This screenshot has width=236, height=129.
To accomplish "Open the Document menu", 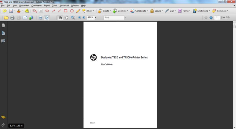I will (24, 6).
